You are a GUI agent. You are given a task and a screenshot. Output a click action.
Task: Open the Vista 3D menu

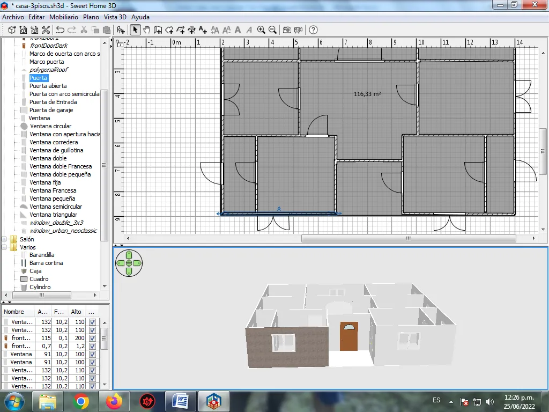115,17
